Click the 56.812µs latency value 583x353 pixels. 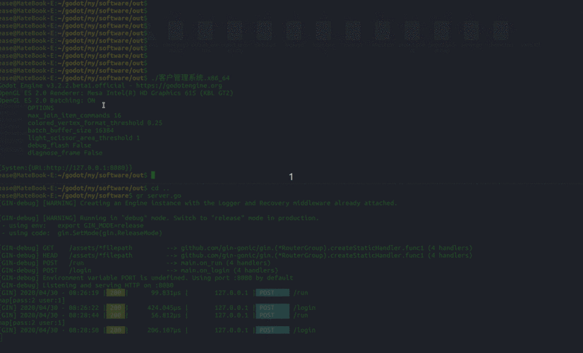tap(166, 315)
